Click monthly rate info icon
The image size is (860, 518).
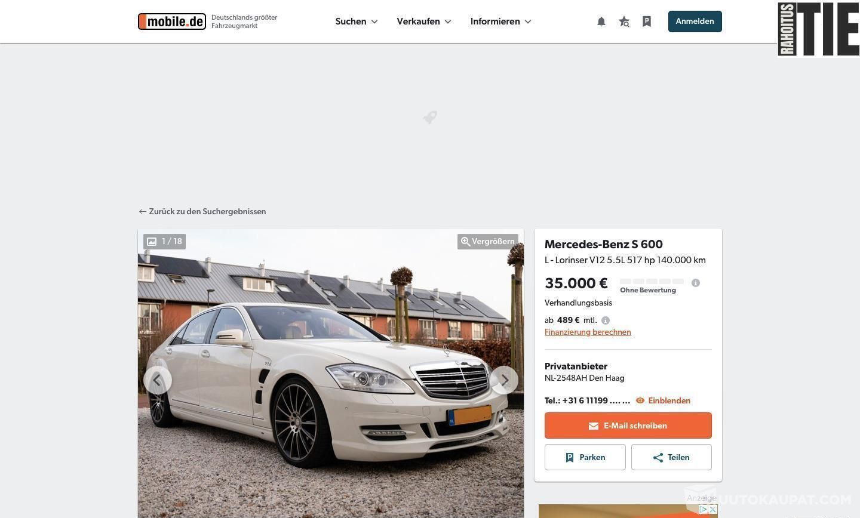point(606,320)
